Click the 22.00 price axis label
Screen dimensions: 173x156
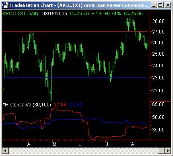[x=158, y=91]
